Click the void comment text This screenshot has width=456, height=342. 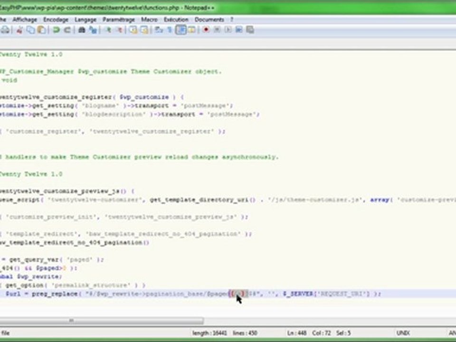(9, 80)
